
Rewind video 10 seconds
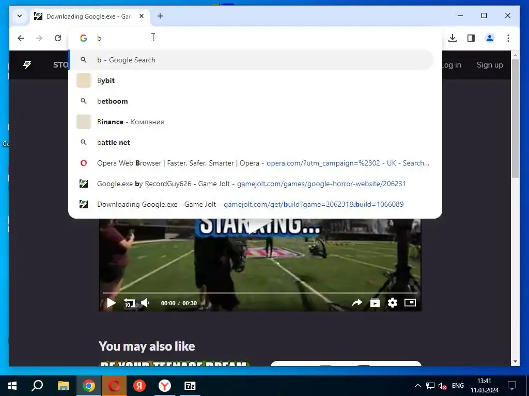(129, 303)
